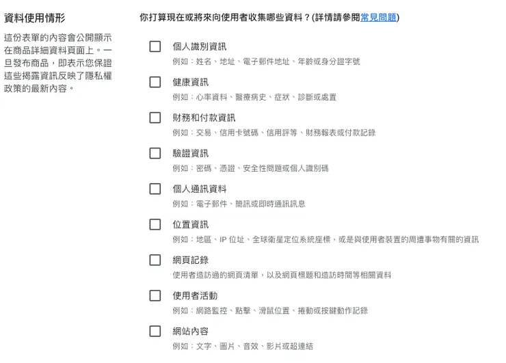Open the 常見問題 link
Screen dimensions: 506x363
pos(378,17)
